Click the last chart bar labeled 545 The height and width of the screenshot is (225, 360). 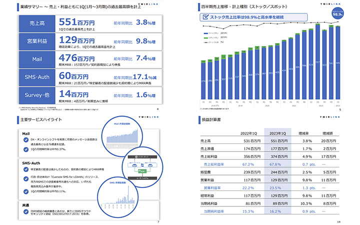pos(337,63)
